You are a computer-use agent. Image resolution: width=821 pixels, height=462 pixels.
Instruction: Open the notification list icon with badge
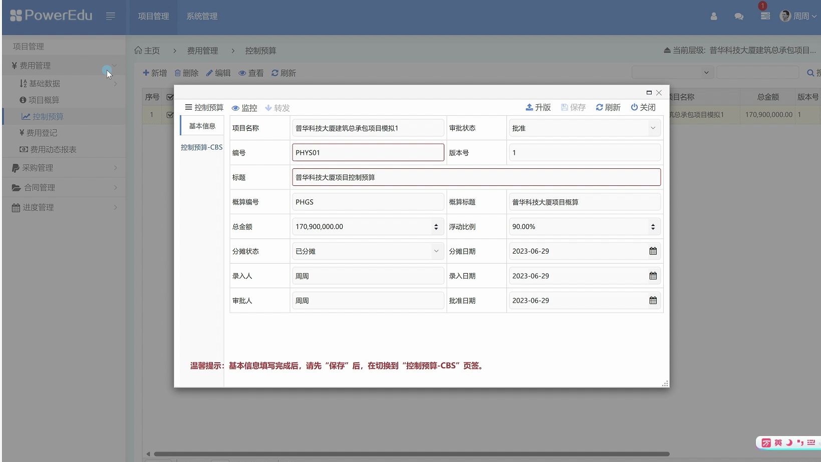coord(765,16)
